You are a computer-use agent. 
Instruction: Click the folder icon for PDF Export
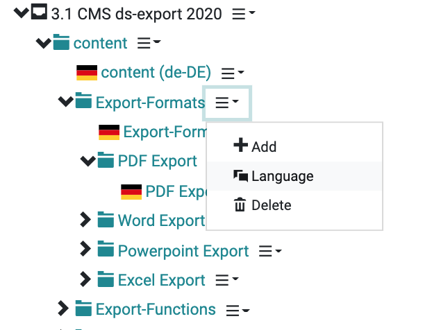pyautogui.click(x=106, y=159)
